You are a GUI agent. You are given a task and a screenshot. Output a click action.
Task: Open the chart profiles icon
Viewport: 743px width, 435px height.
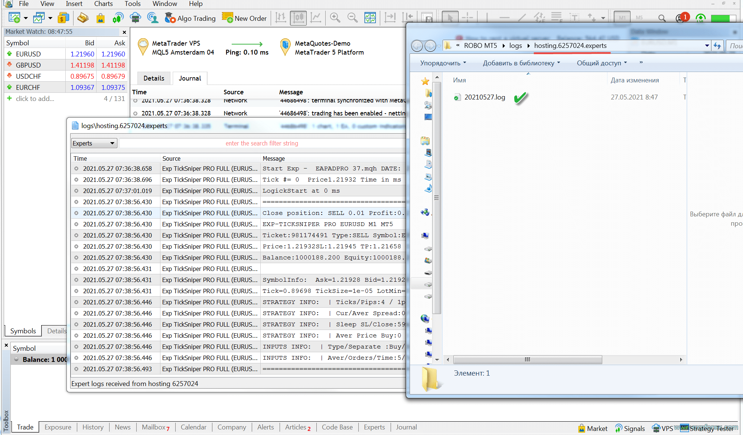39,18
